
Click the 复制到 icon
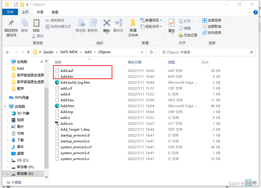[93, 23]
